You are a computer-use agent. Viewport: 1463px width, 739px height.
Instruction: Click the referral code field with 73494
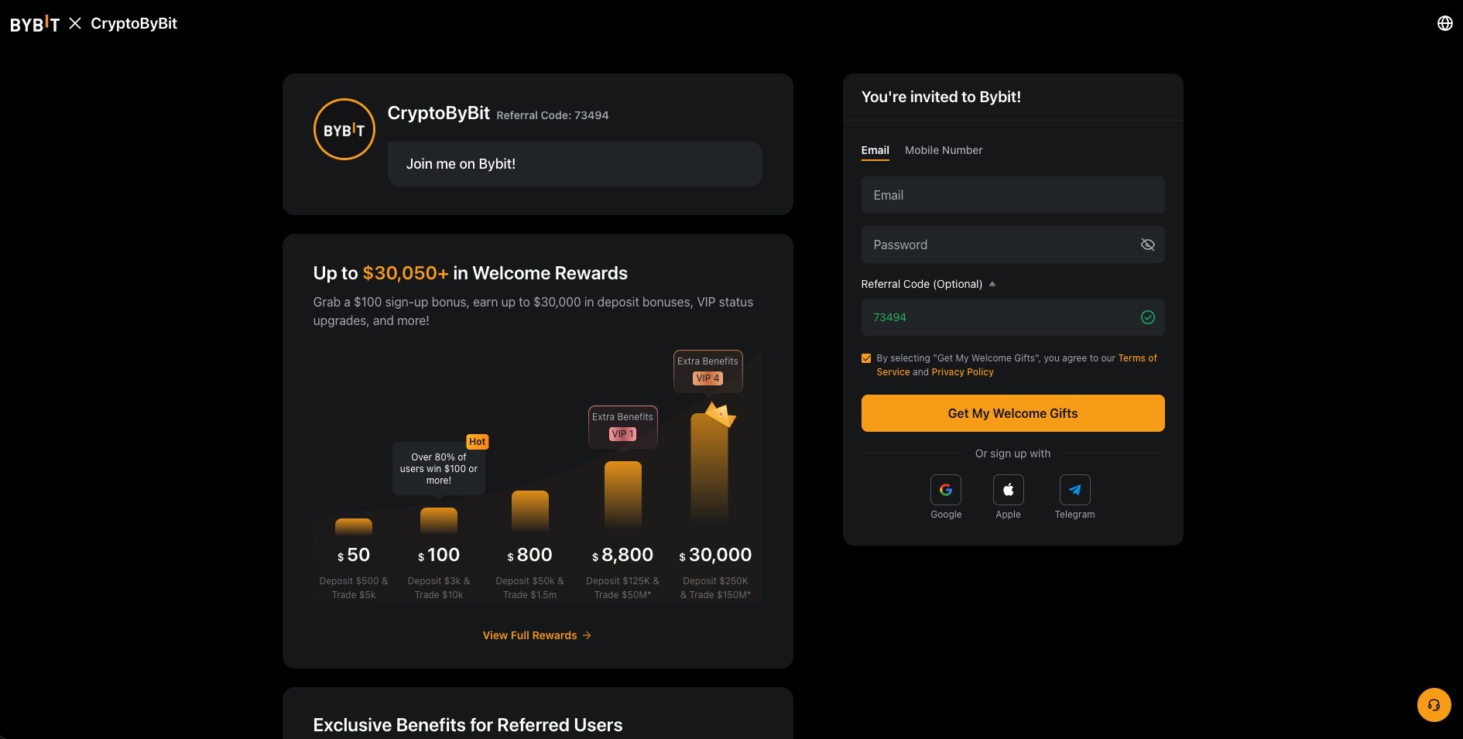coord(1012,317)
